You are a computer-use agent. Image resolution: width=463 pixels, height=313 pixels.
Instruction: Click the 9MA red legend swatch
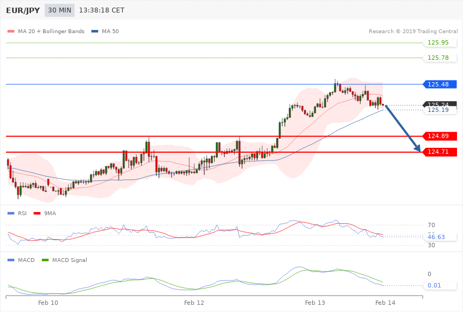pos(37,213)
